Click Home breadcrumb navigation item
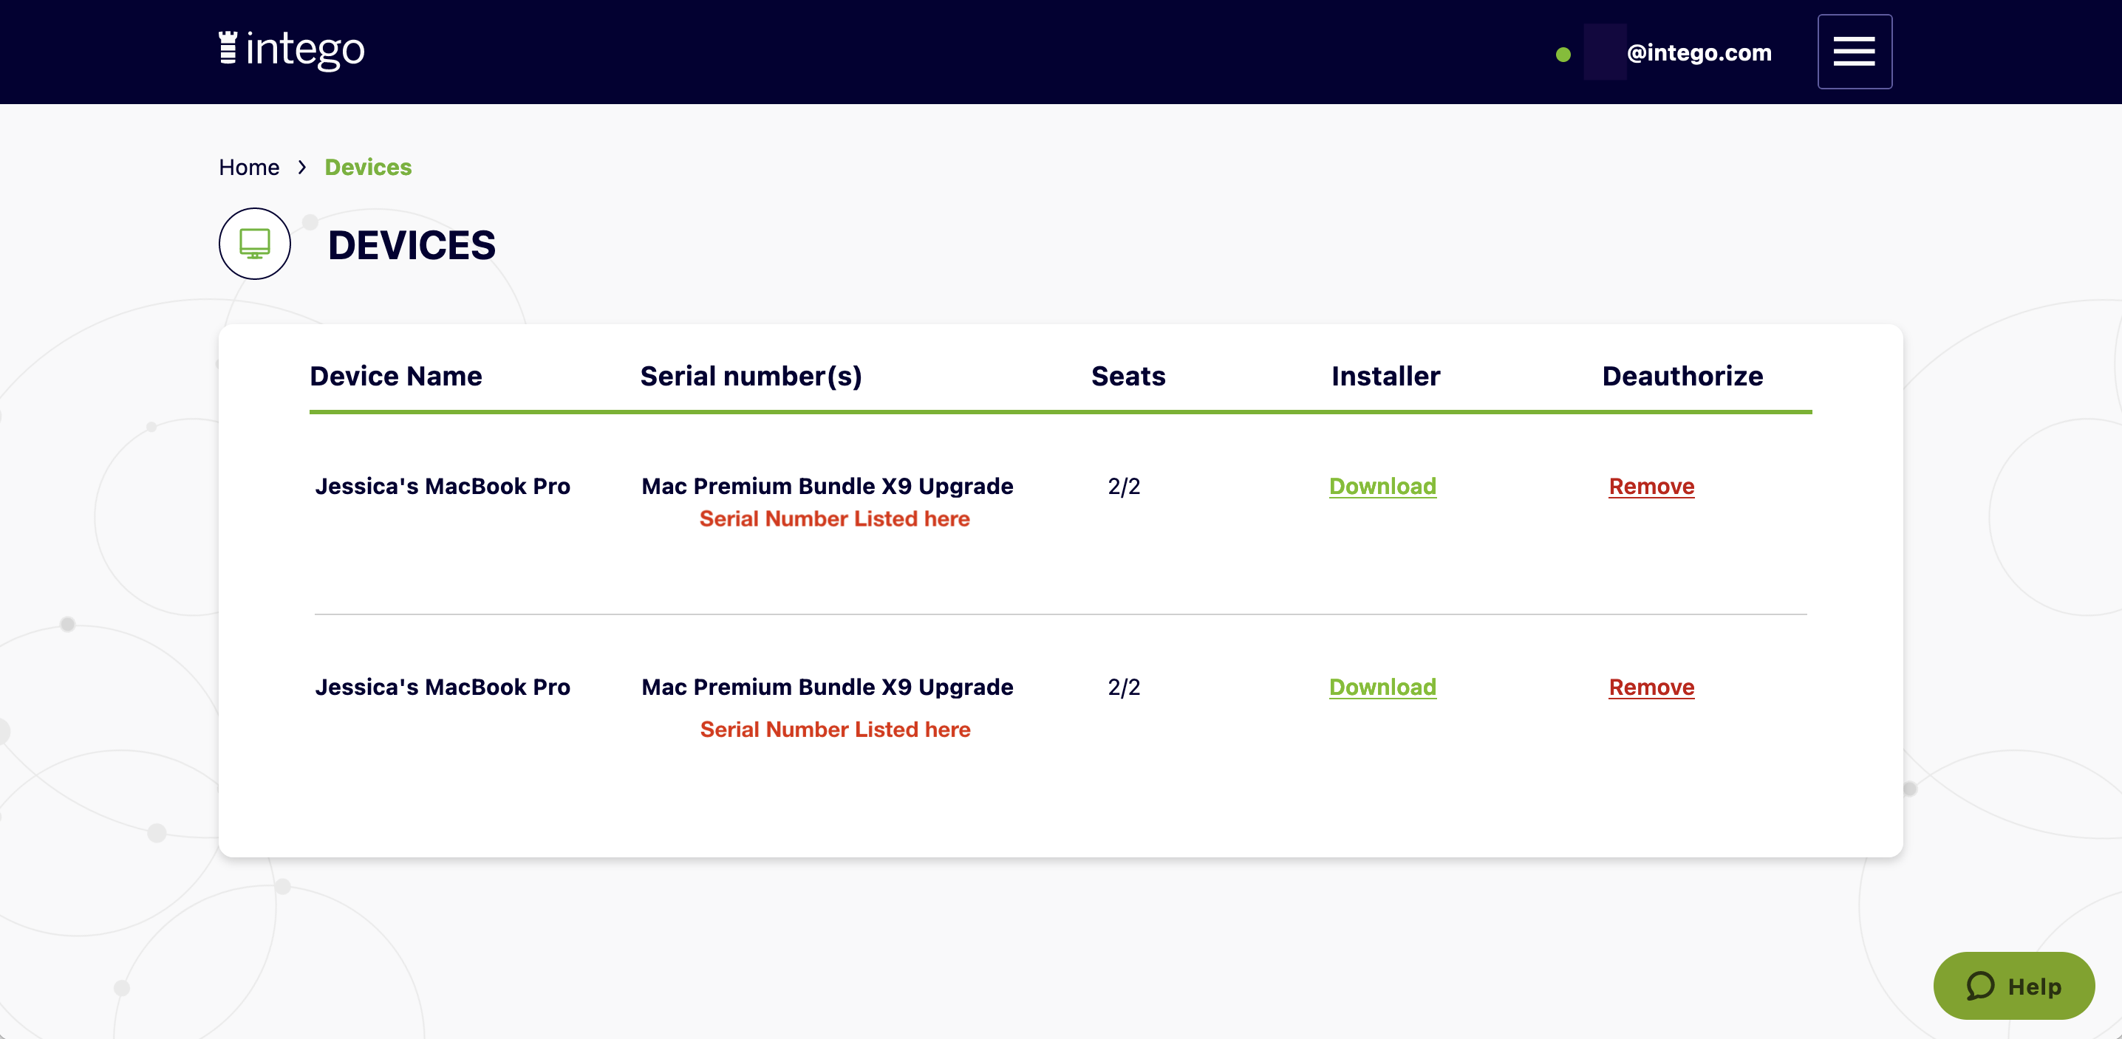The height and width of the screenshot is (1039, 2122). pyautogui.click(x=249, y=166)
